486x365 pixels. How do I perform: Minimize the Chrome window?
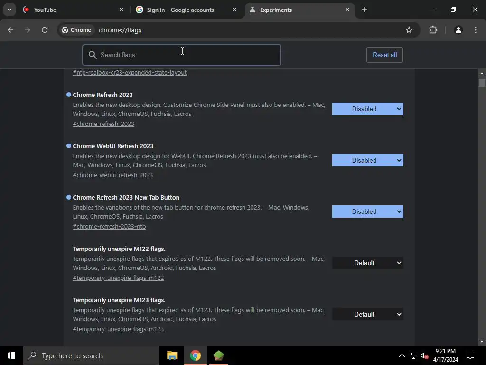(431, 10)
